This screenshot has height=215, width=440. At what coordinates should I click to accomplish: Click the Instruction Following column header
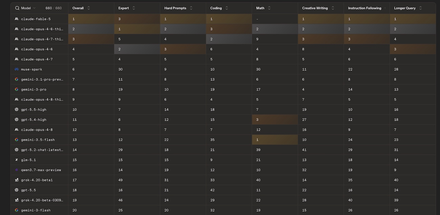pyautogui.click(x=365, y=8)
